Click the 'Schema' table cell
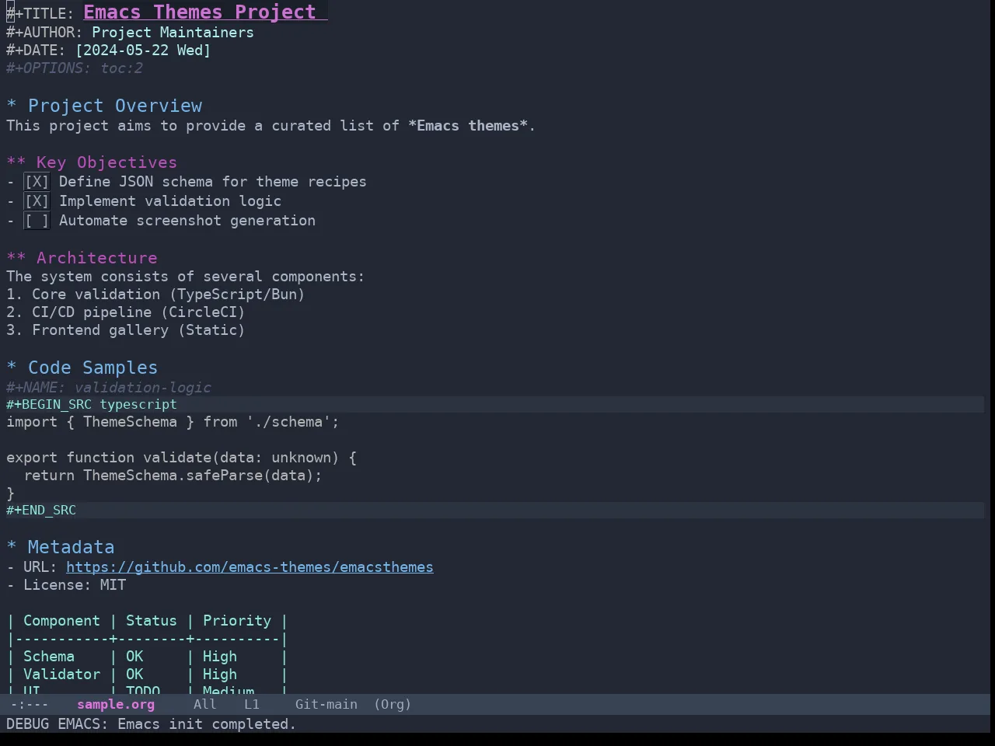Screen dimensions: 995x746 [x=49, y=657]
